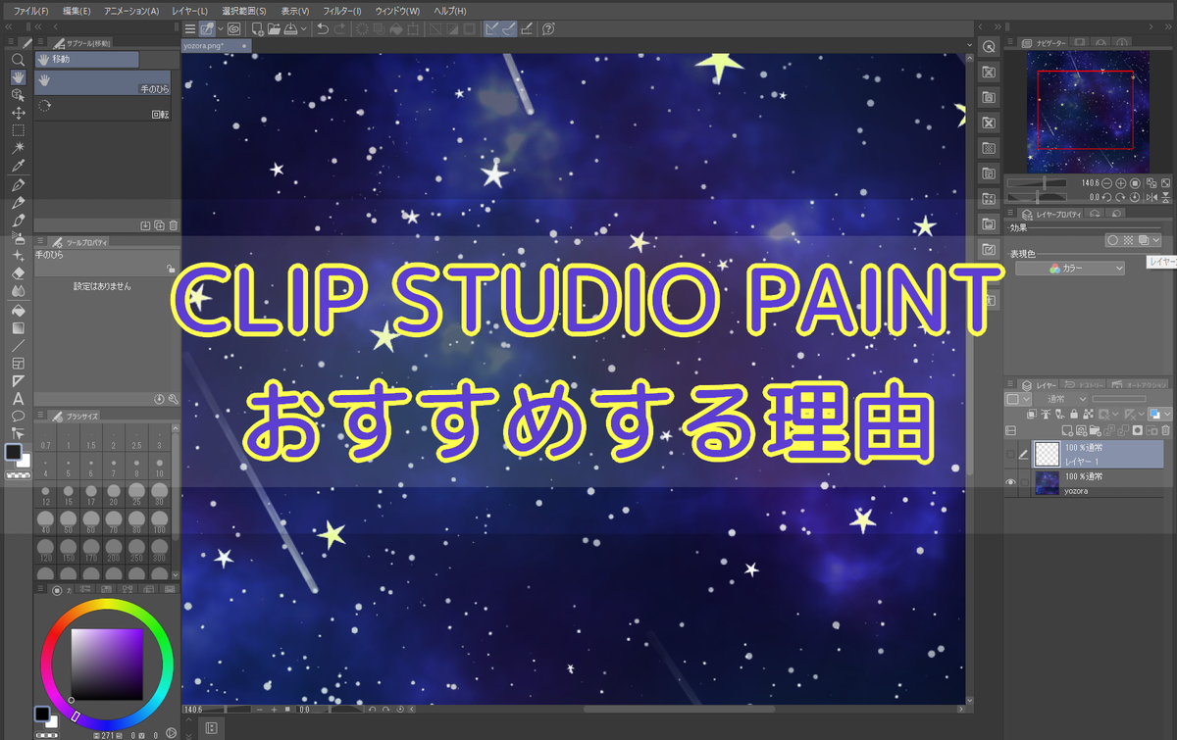
Task: Toggle Snap to ruler in command bar
Action: coord(492,28)
